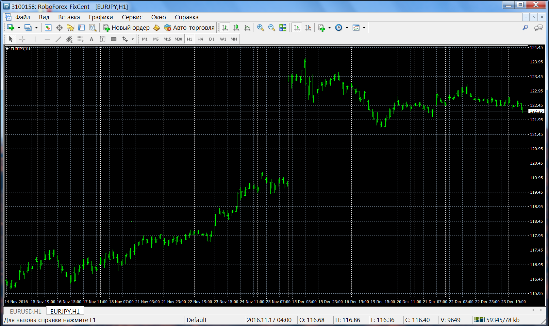Click the Periods clock icon
The image size is (549, 326).
coord(339,28)
